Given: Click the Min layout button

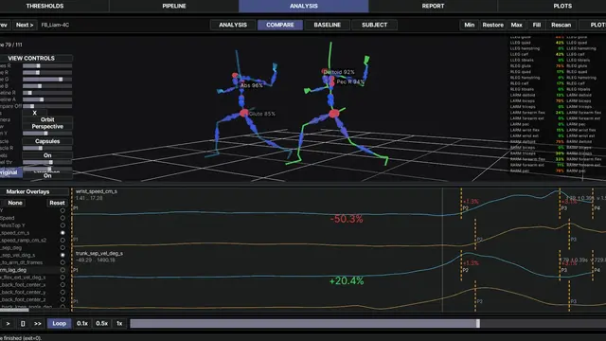Looking at the screenshot, I should (470, 25).
